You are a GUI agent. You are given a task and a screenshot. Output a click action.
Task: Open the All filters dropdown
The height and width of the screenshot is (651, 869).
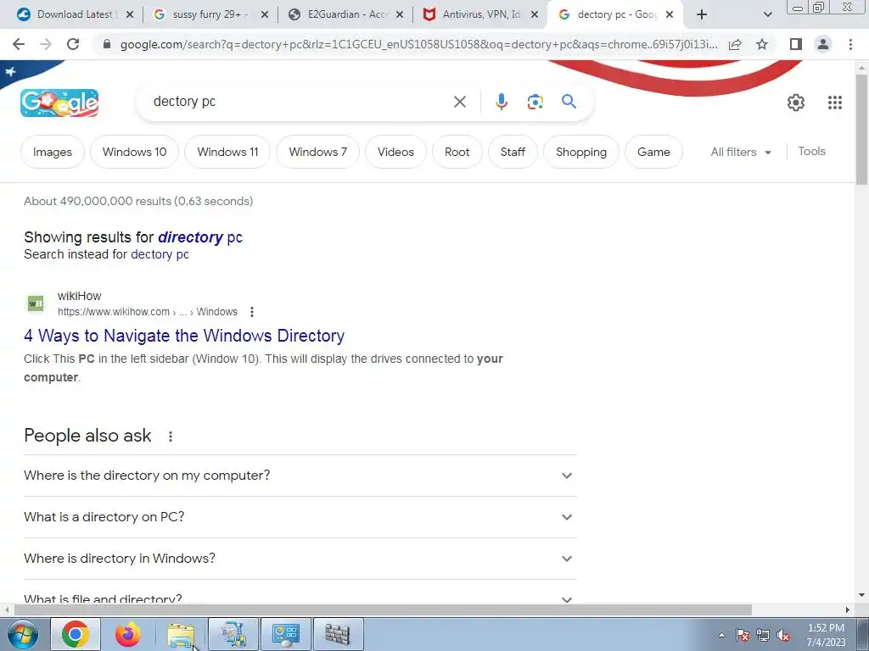(x=740, y=152)
